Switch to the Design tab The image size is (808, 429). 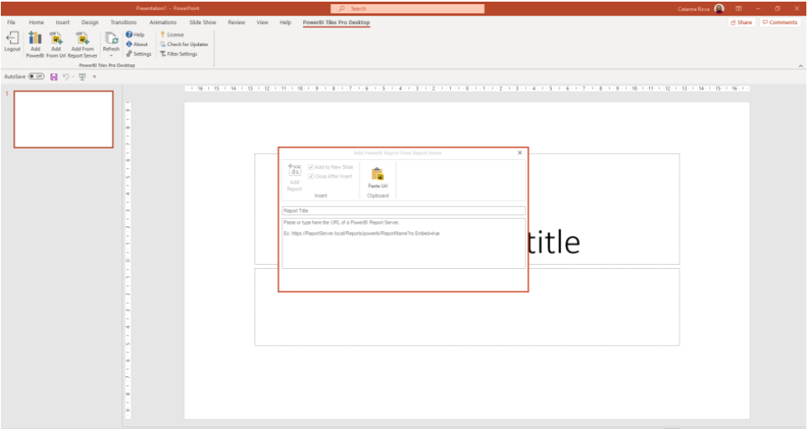coord(90,22)
